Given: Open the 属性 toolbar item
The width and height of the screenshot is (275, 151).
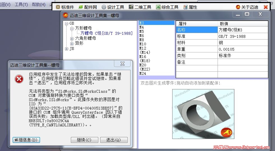Looking at the screenshot, I should (190, 7).
